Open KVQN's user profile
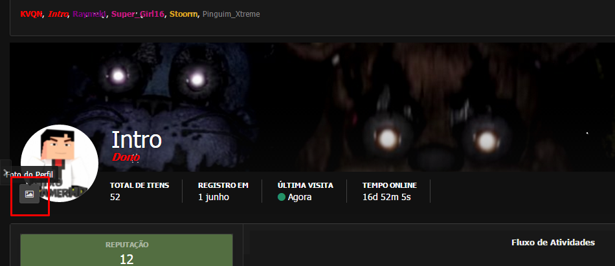Screen dimensions: 615x266 click(x=31, y=14)
